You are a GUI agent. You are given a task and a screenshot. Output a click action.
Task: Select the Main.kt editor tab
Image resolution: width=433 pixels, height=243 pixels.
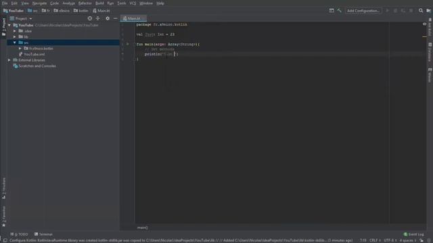pyautogui.click(x=134, y=18)
